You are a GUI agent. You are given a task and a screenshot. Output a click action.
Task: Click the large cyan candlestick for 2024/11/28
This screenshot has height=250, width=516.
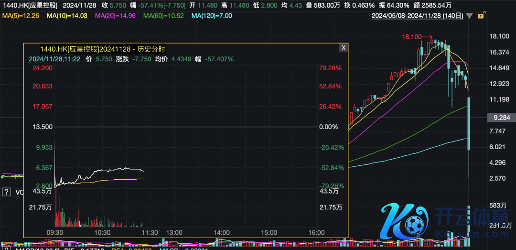470,123
